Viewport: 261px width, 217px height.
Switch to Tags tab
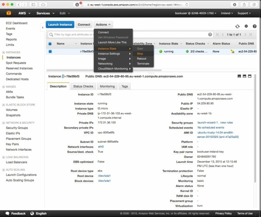tap(125, 86)
